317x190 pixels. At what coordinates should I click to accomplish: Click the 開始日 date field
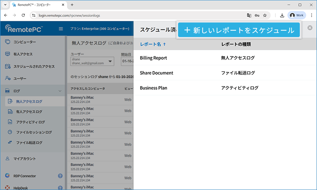tap(127, 61)
